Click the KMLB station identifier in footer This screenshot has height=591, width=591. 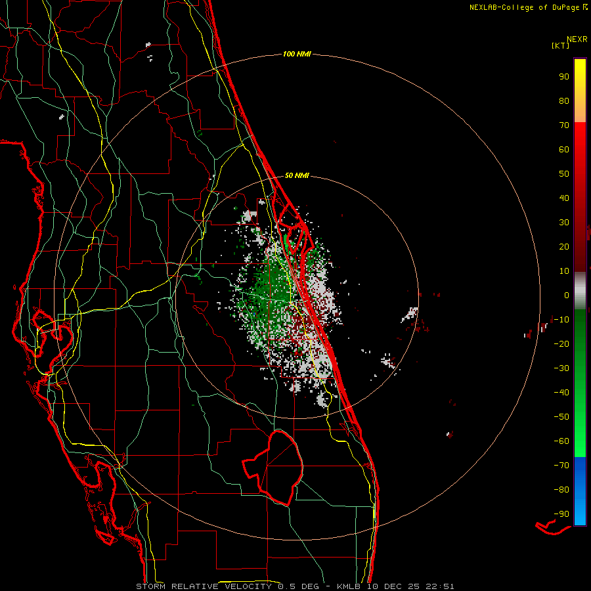click(348, 586)
